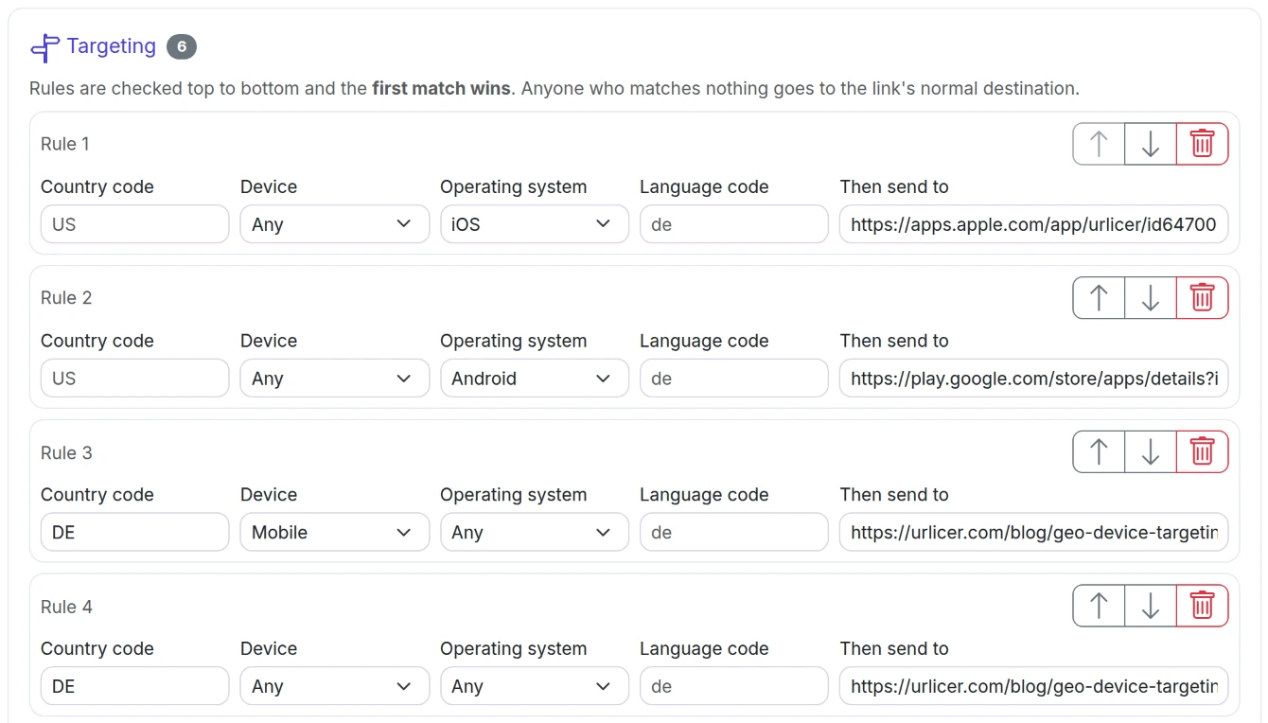Remove Rule 3 with the trash icon

click(x=1202, y=452)
